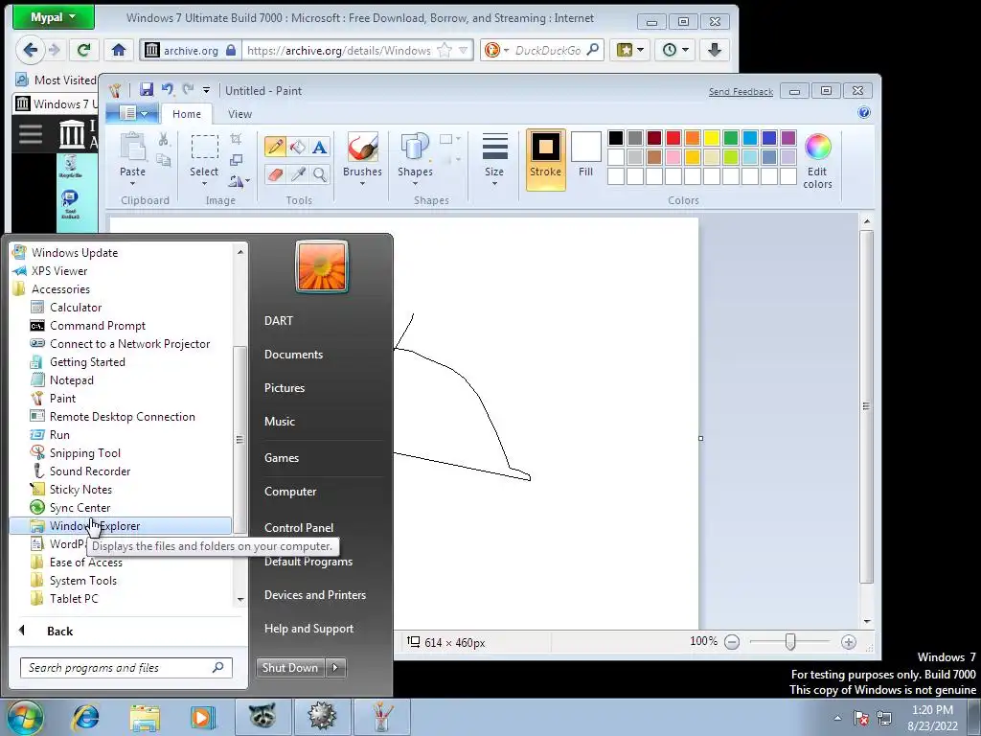The width and height of the screenshot is (981, 736).
Task: Click the Crop icon in Image group
Action: click(x=236, y=139)
